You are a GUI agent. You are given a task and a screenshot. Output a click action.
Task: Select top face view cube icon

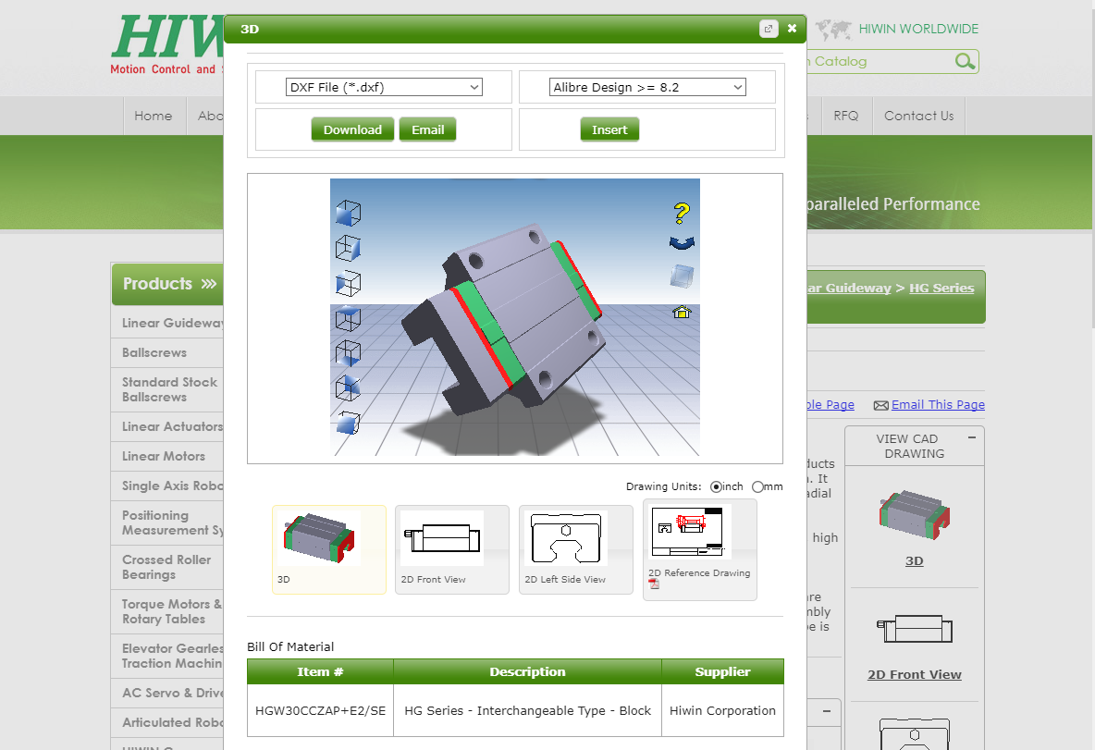[348, 318]
